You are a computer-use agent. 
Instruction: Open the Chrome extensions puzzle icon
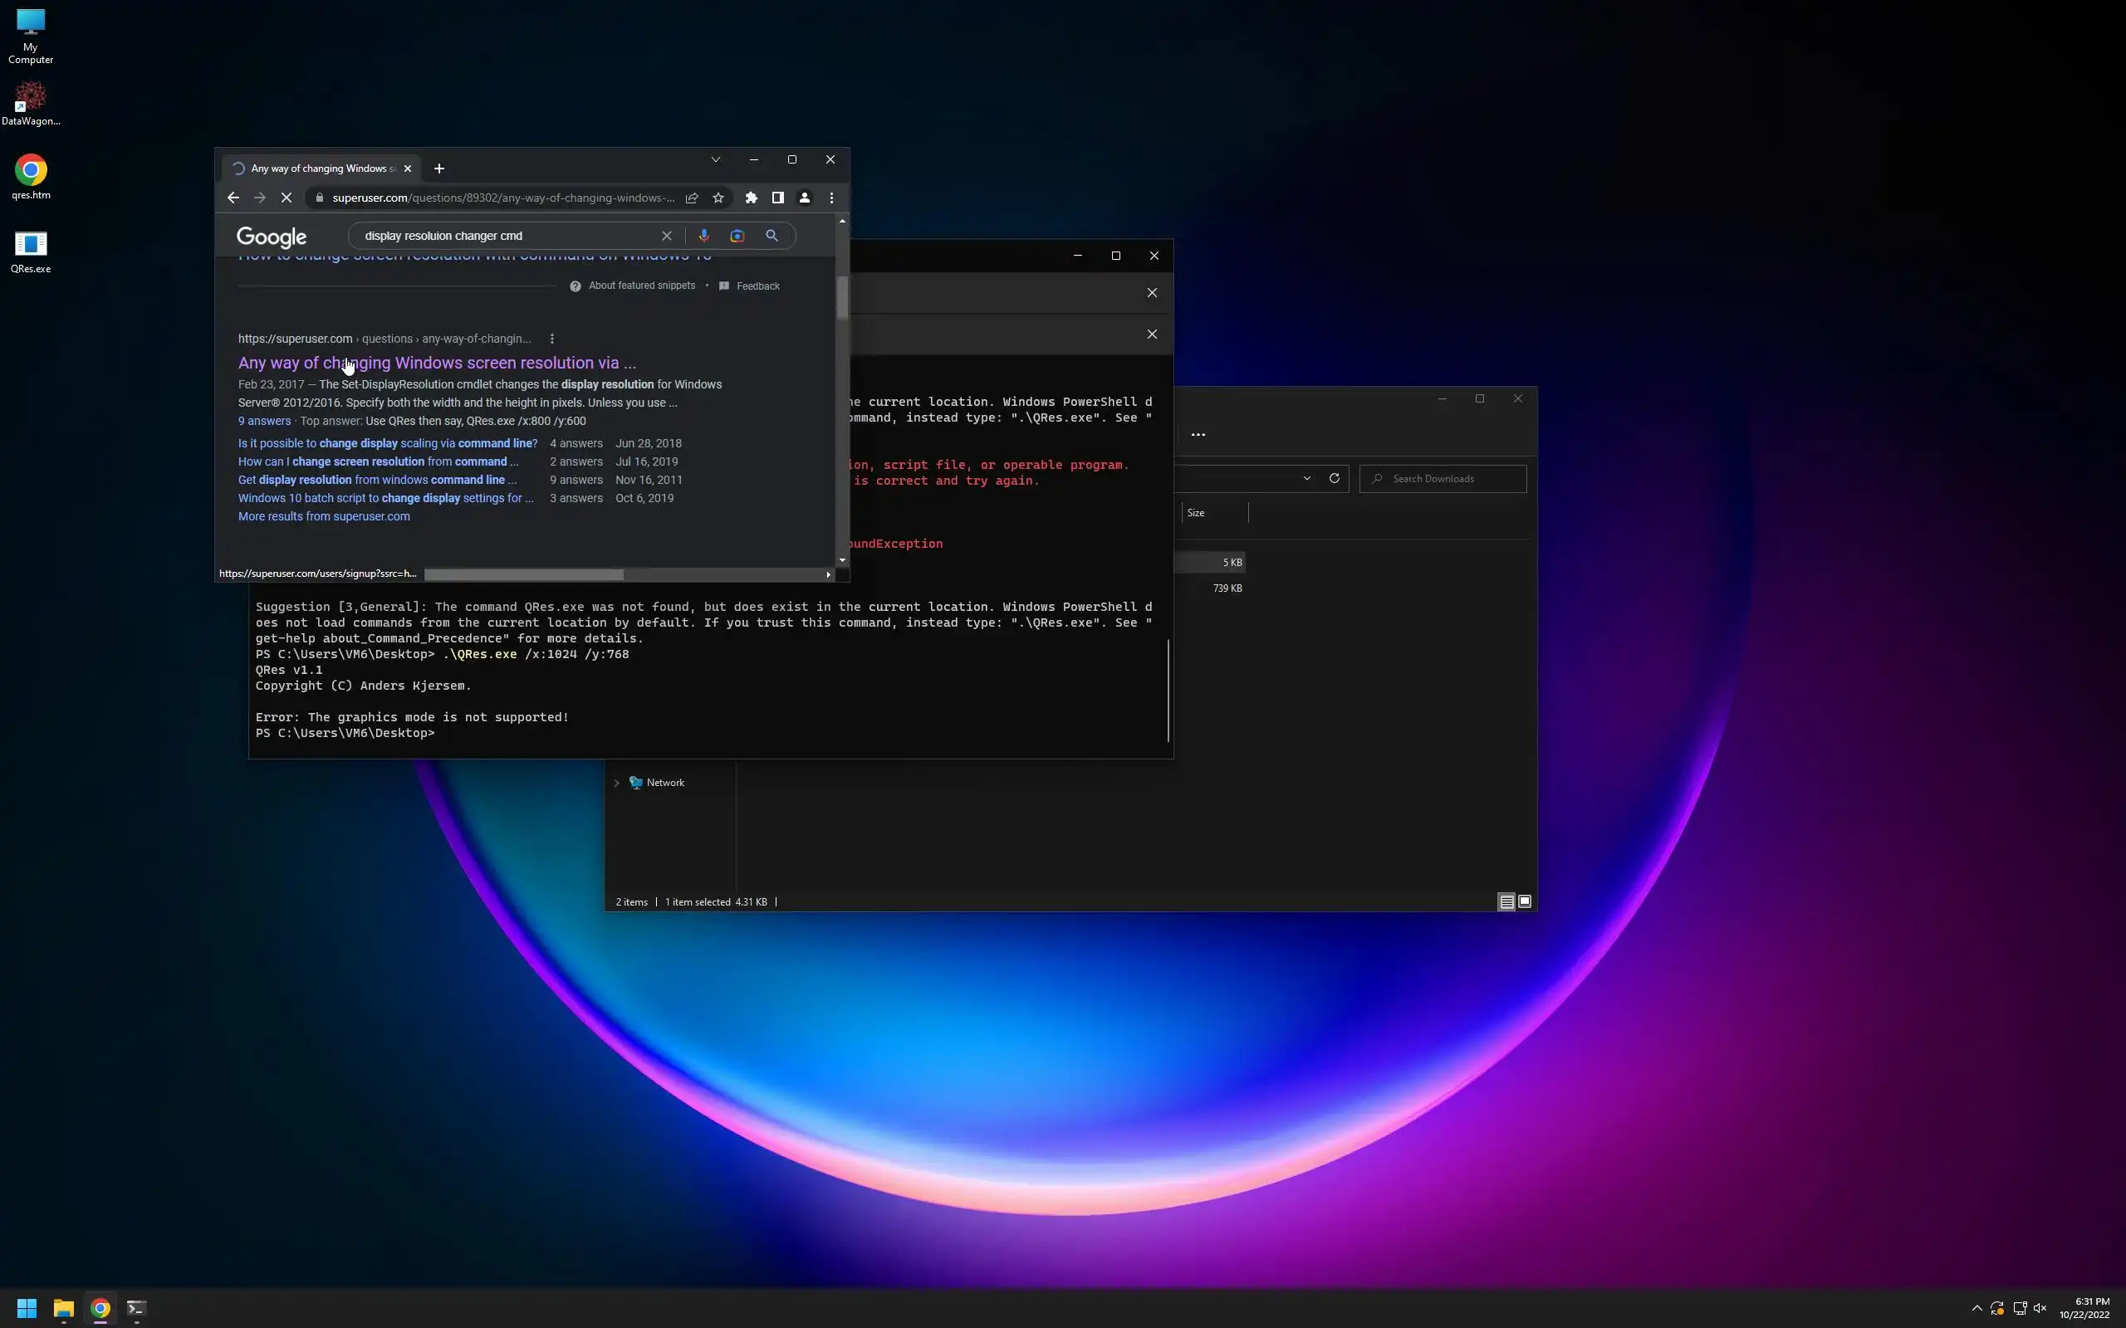(751, 198)
